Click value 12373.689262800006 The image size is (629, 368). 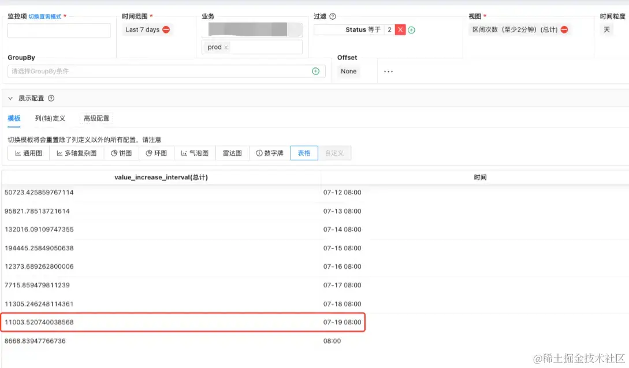click(39, 266)
